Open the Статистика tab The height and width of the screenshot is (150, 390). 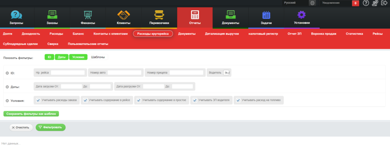355,34
